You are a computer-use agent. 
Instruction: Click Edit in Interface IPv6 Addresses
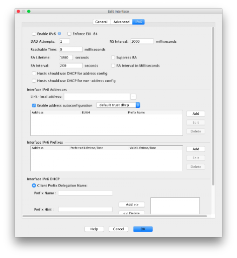(x=196, y=122)
